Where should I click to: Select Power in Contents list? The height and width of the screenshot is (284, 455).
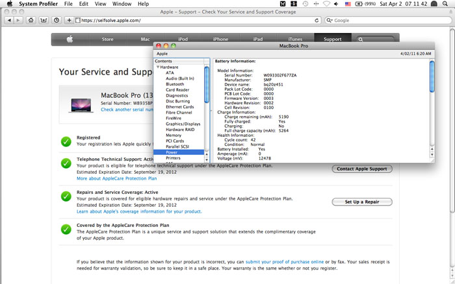[179, 152]
